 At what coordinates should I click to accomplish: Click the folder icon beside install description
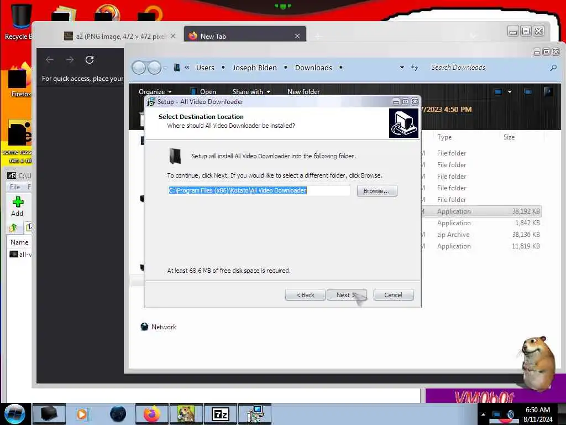(175, 156)
